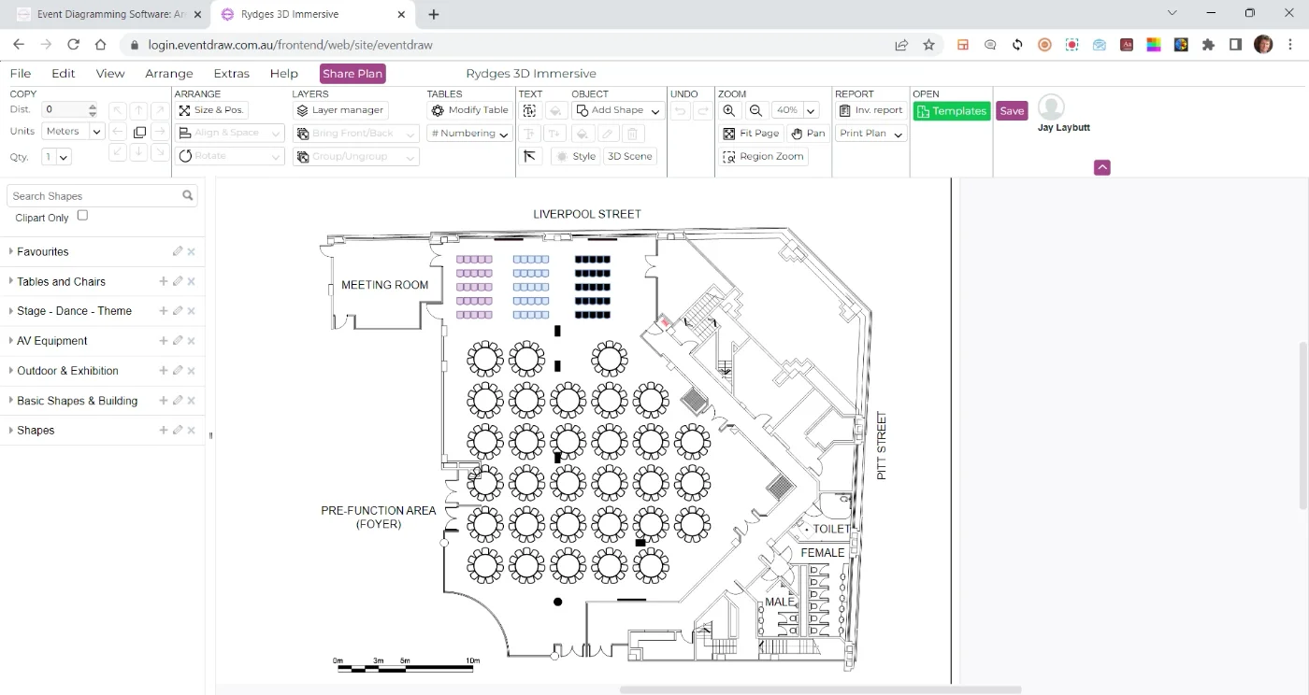Image resolution: width=1309 pixels, height=695 pixels.
Task: Click the plus icon beside Tables and Chairs
Action: coord(164,281)
